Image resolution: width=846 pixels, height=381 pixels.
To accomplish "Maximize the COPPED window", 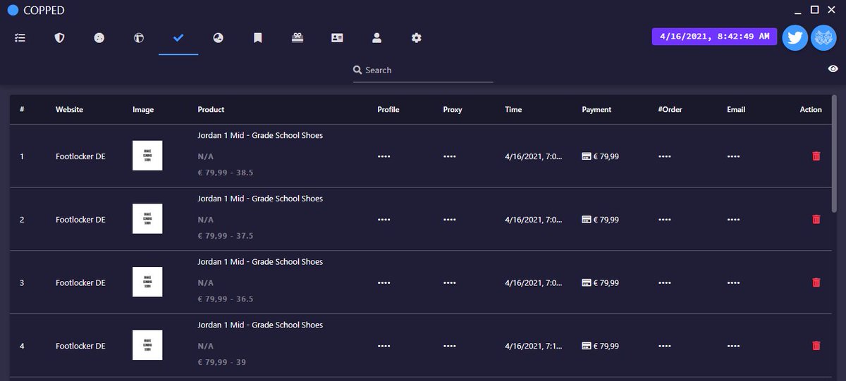I will 814,9.
